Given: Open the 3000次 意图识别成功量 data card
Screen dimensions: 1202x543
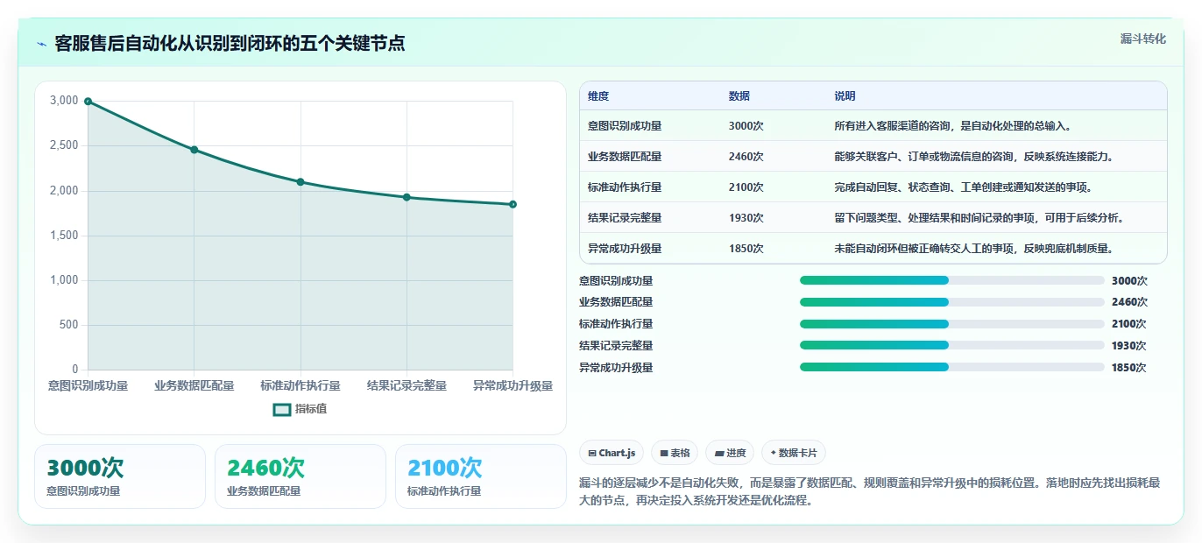Looking at the screenshot, I should 120,476.
